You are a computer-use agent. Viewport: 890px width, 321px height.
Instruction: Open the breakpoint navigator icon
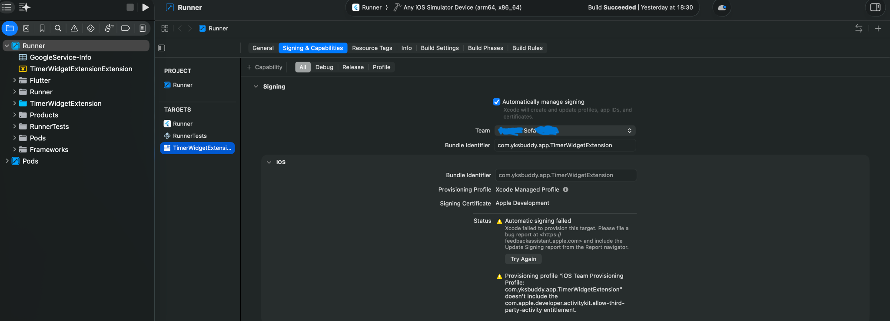(126, 28)
